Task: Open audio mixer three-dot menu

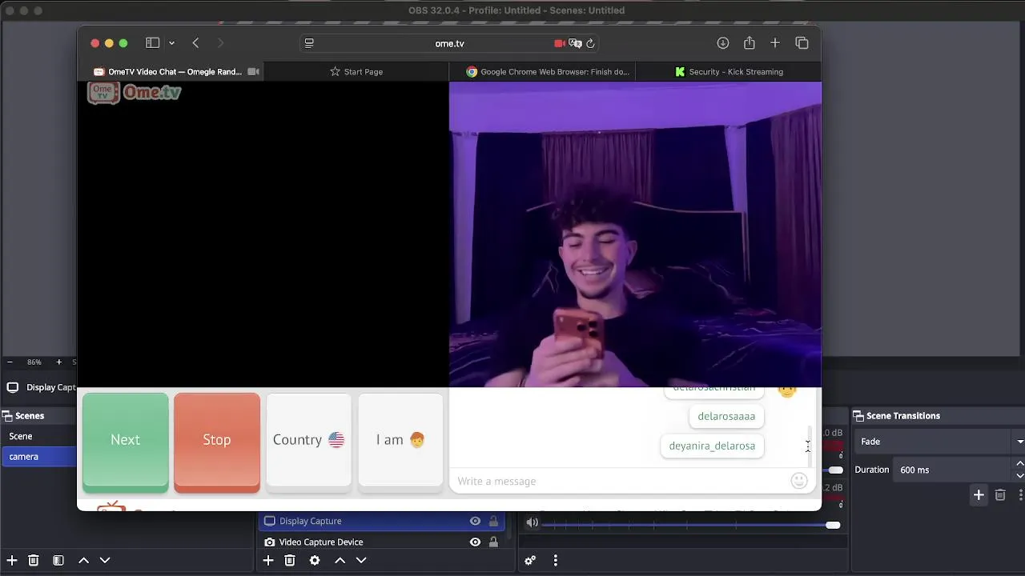Action: (x=555, y=561)
